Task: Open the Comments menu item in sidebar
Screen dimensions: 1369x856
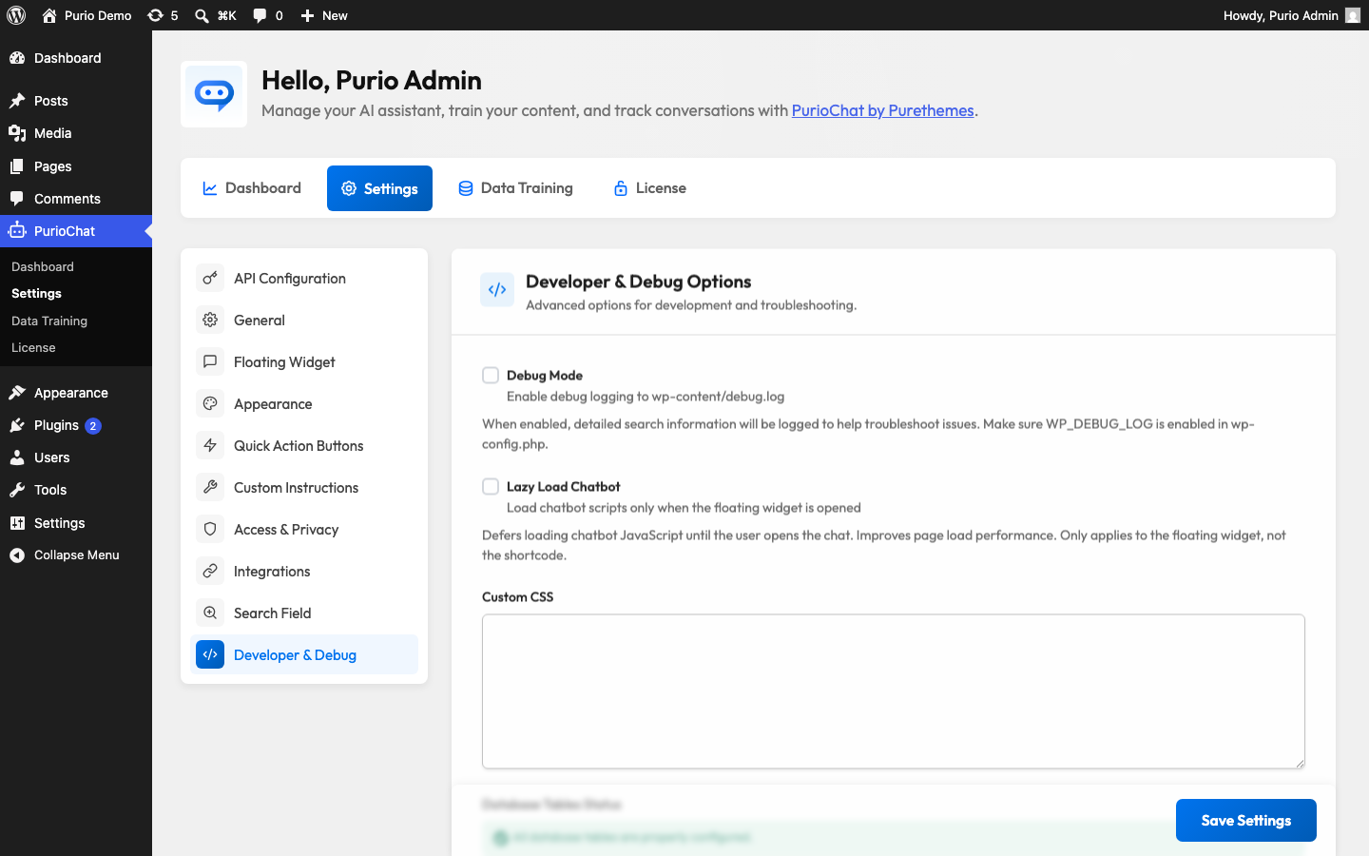Action: coord(76,199)
